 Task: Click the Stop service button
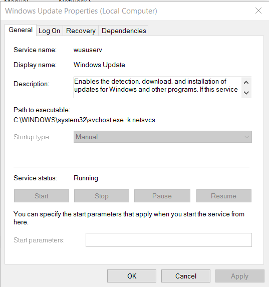tap(102, 196)
